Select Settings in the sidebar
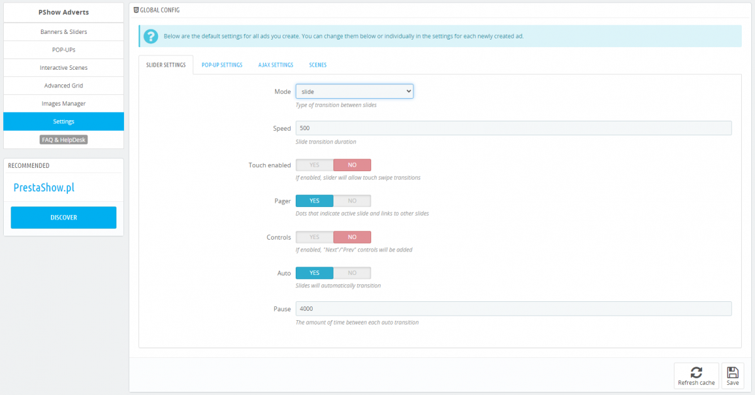 click(x=64, y=121)
